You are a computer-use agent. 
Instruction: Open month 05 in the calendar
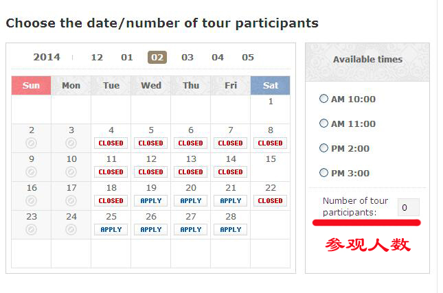[248, 58]
